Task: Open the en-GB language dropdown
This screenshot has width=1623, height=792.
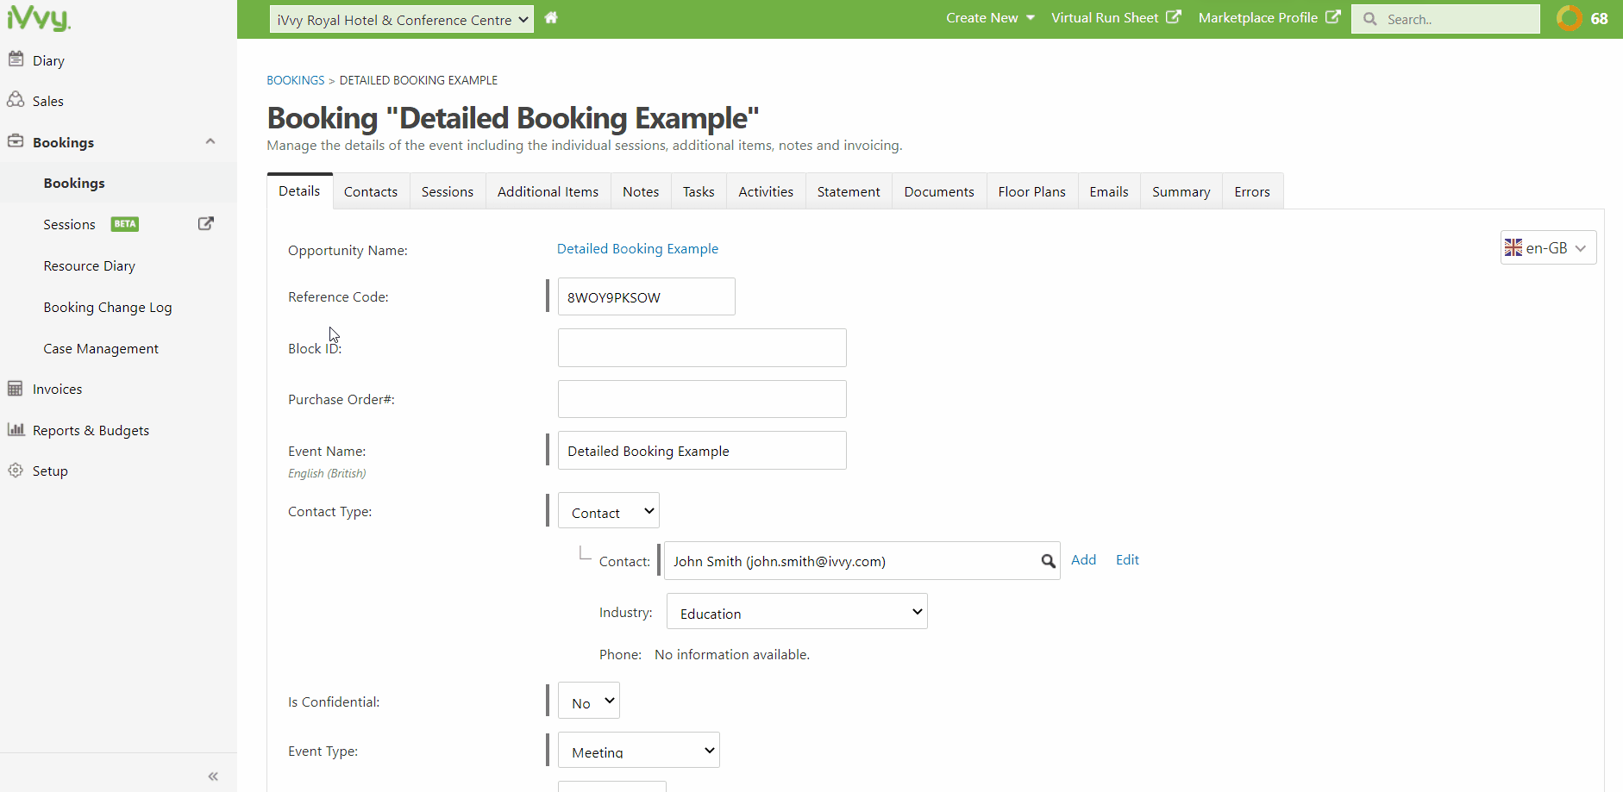Action: pos(1548,248)
